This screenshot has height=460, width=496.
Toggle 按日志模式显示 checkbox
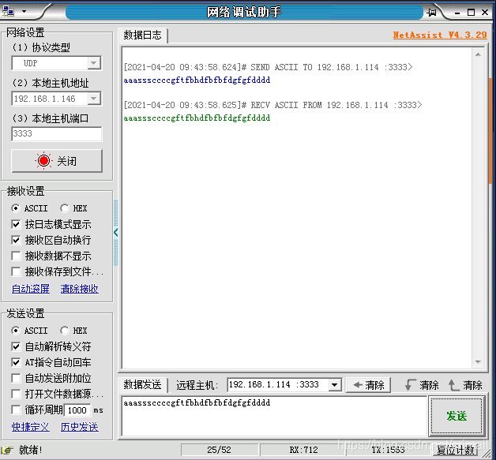[x=16, y=224]
